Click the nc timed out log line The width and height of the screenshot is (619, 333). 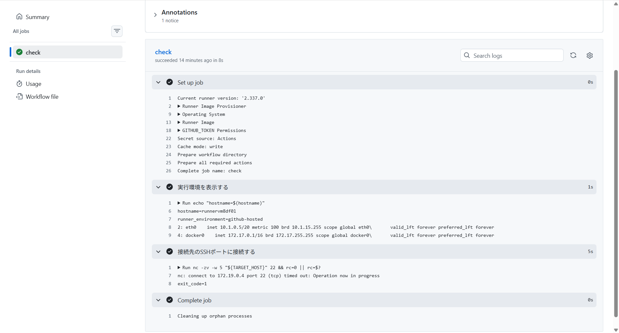coord(278,276)
